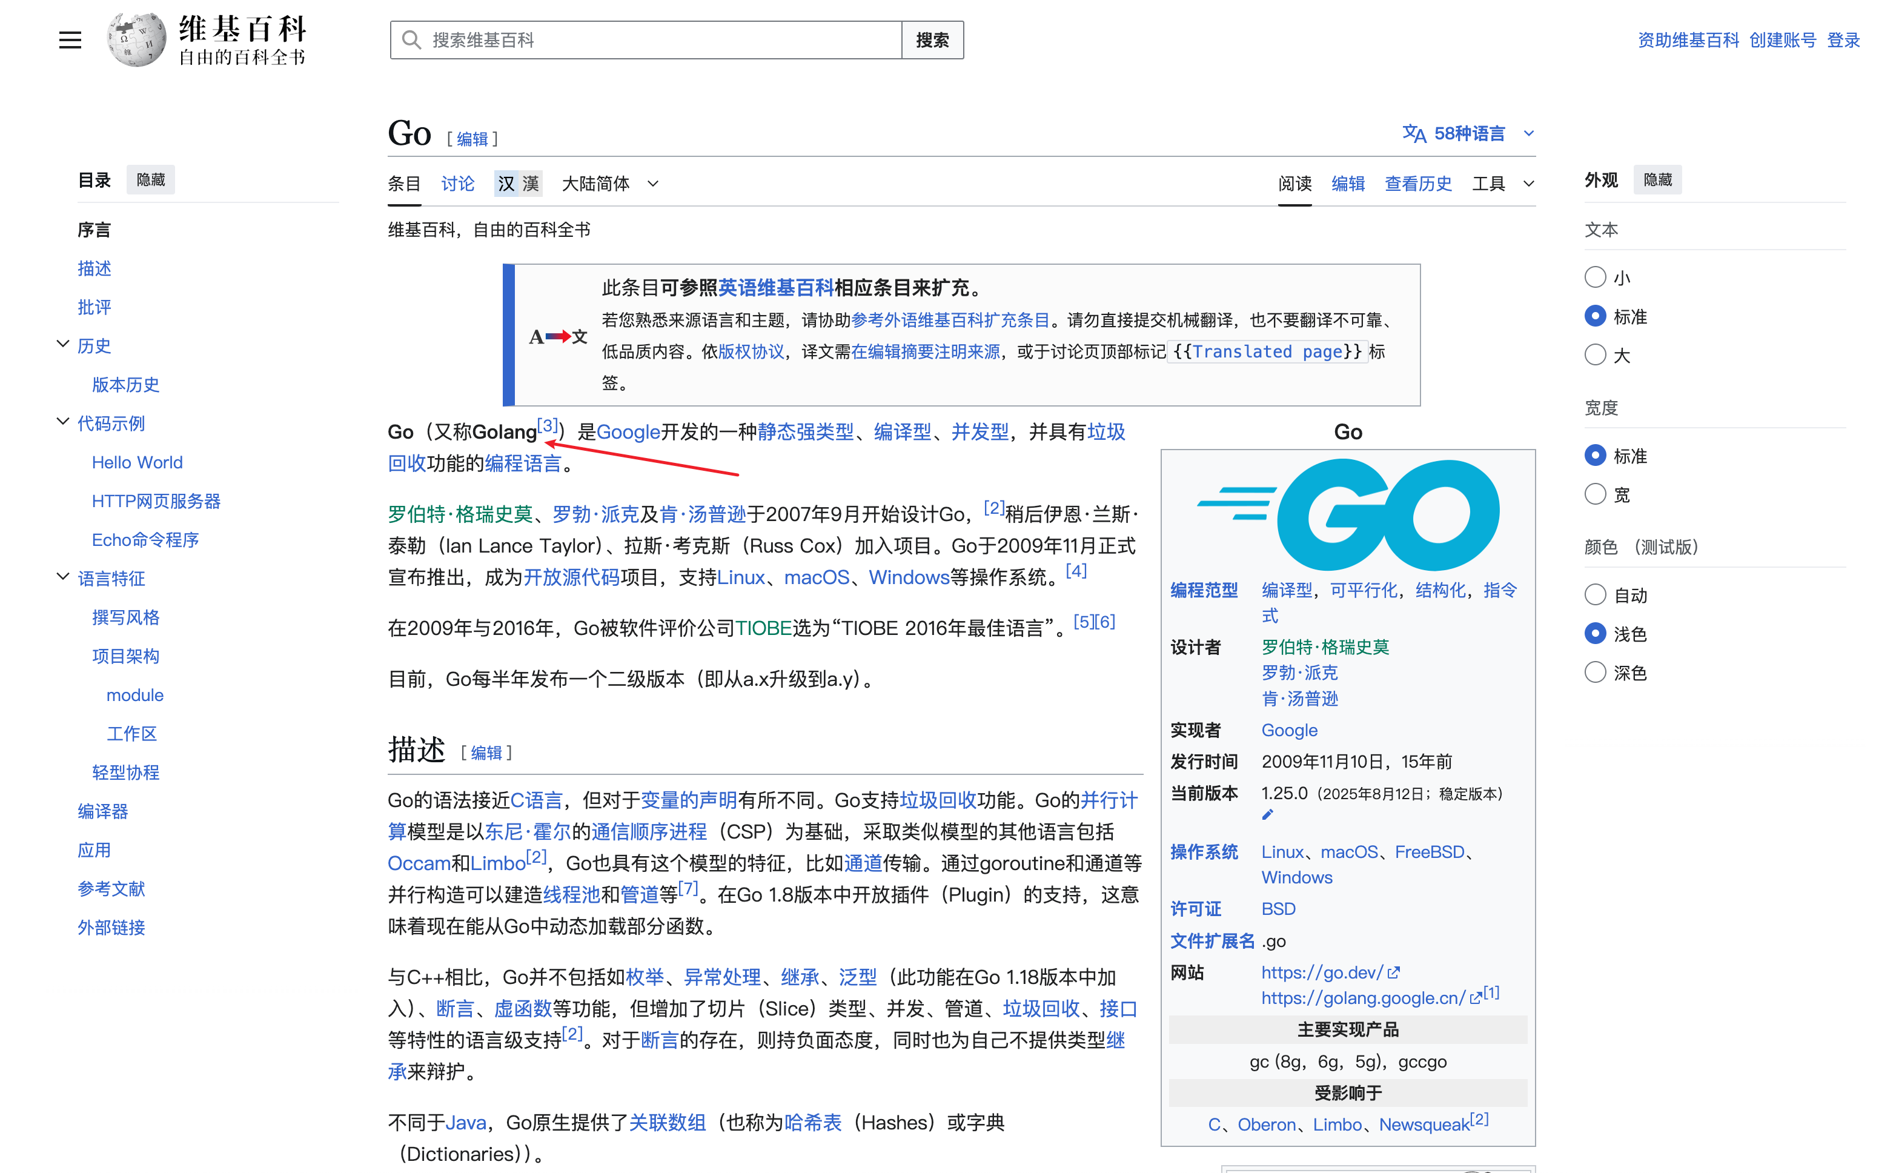Go to module in contents
Image resolution: width=1896 pixels, height=1173 pixels.
click(135, 695)
